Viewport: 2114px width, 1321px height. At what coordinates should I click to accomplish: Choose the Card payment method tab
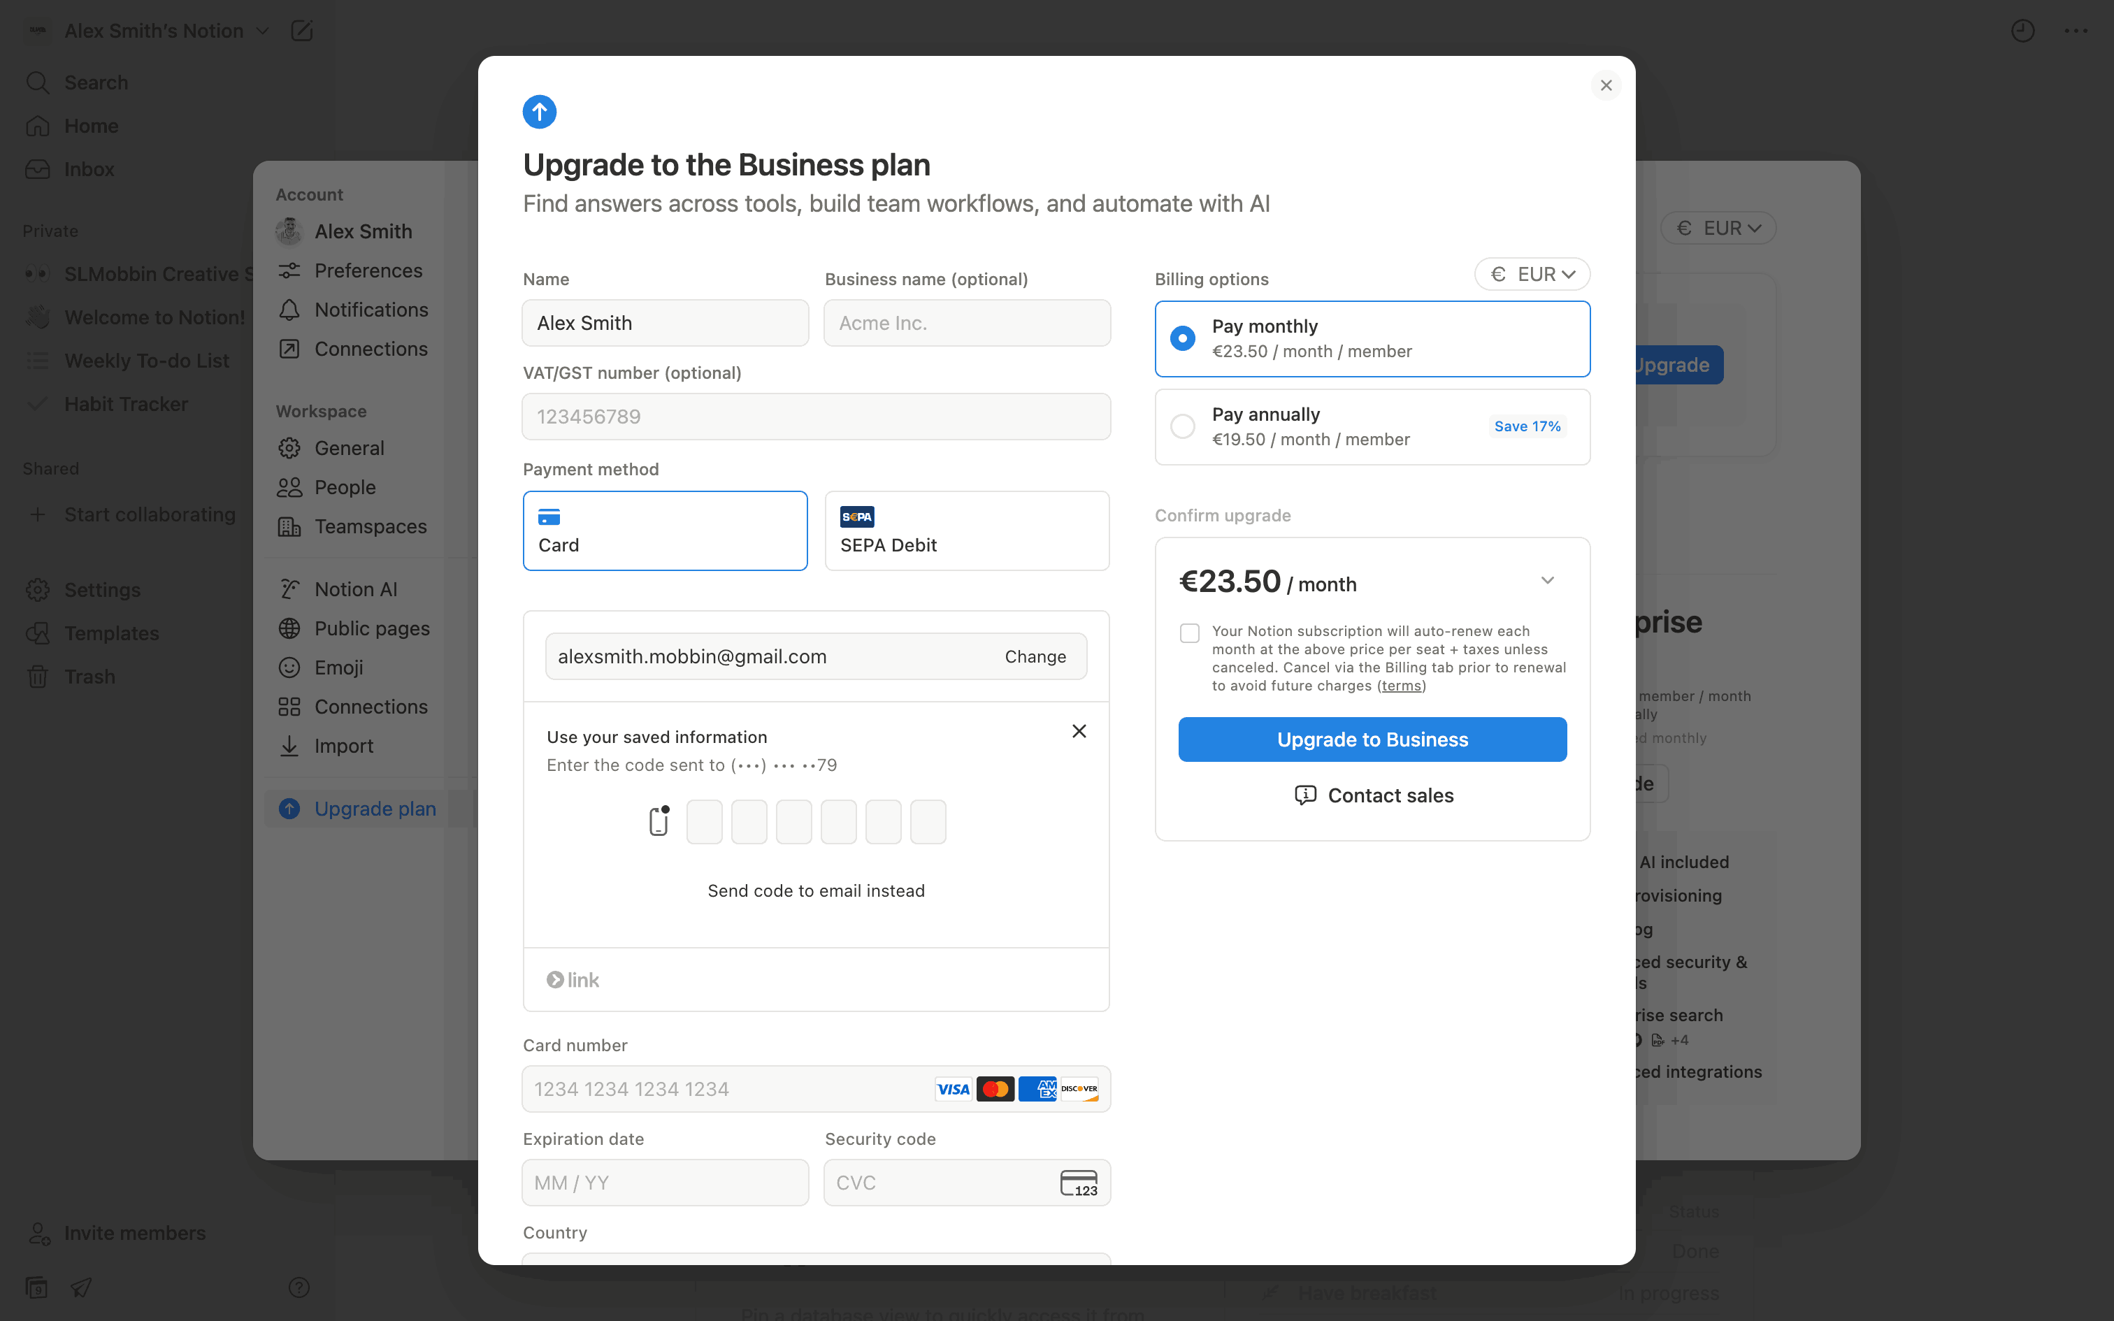pos(665,530)
